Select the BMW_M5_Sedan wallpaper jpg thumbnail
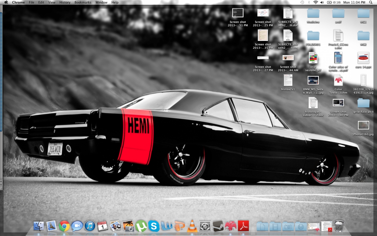Image resolution: width=377 pixels, height=236 pixels. tap(313, 81)
